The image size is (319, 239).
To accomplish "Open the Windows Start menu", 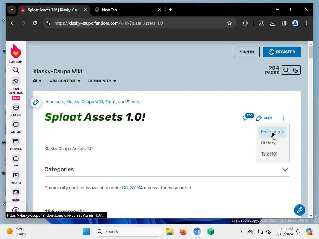I will coord(86,232).
